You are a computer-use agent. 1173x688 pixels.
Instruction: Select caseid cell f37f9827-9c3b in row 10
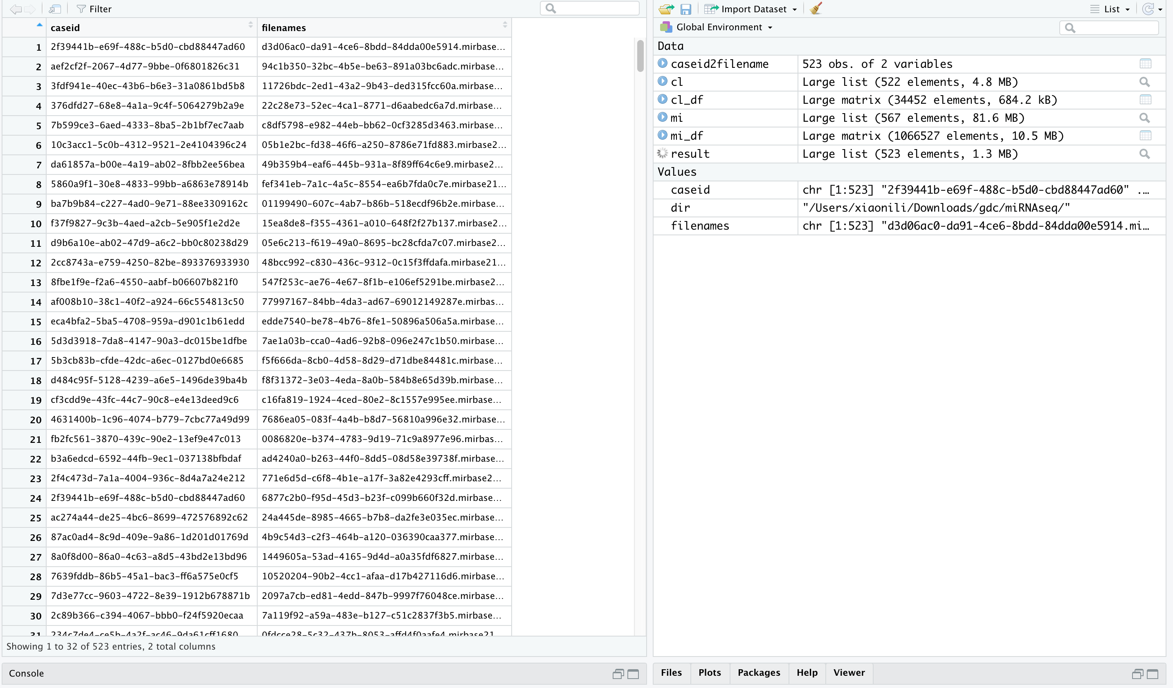[x=151, y=223]
